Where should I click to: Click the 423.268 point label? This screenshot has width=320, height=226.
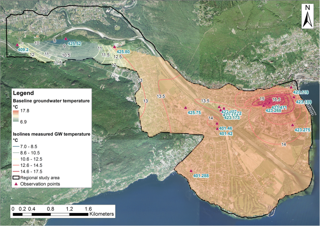273,110
